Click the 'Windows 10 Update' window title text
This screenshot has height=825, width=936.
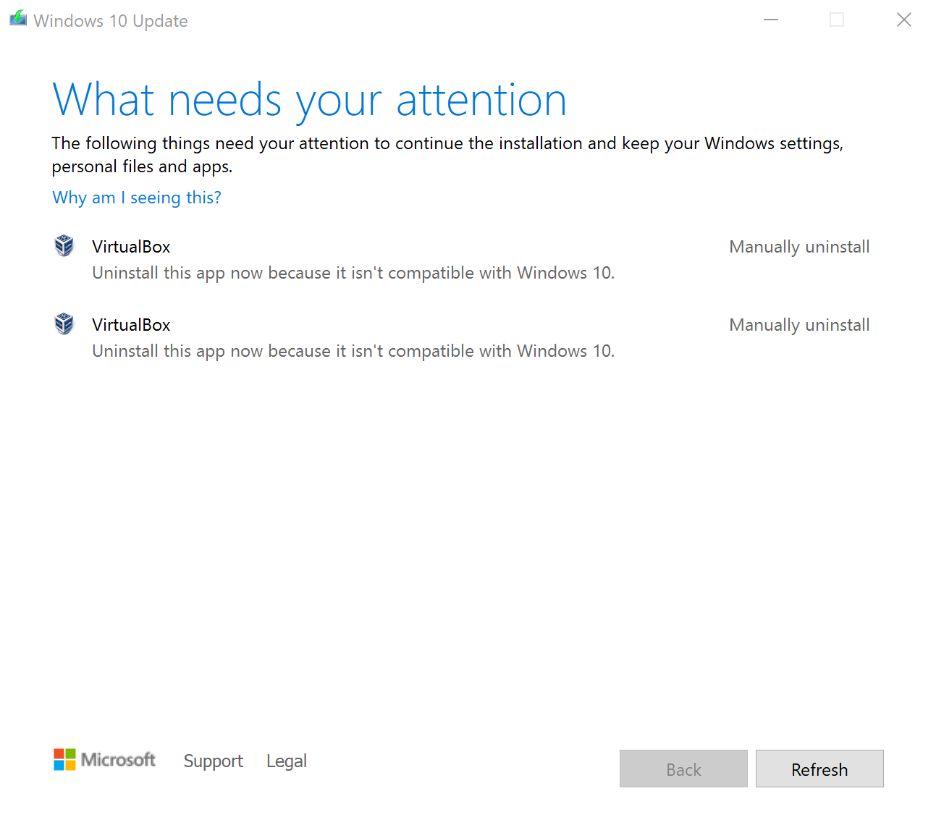111,21
